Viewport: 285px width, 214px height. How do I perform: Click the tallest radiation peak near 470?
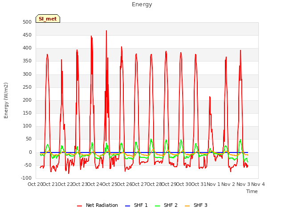[106, 31]
